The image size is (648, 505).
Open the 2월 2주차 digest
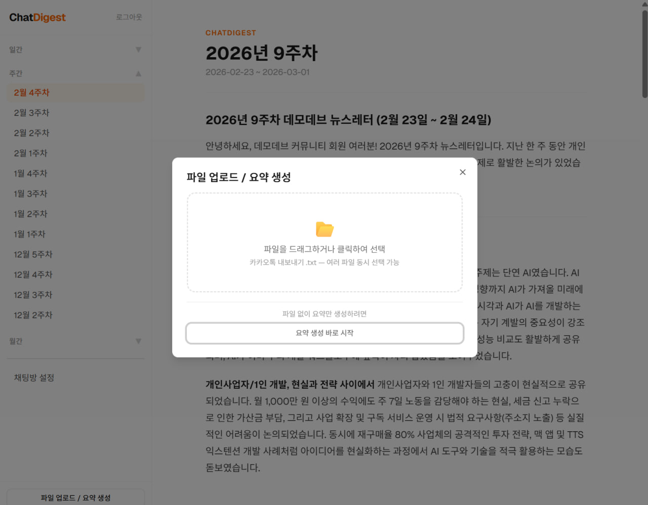click(x=31, y=133)
